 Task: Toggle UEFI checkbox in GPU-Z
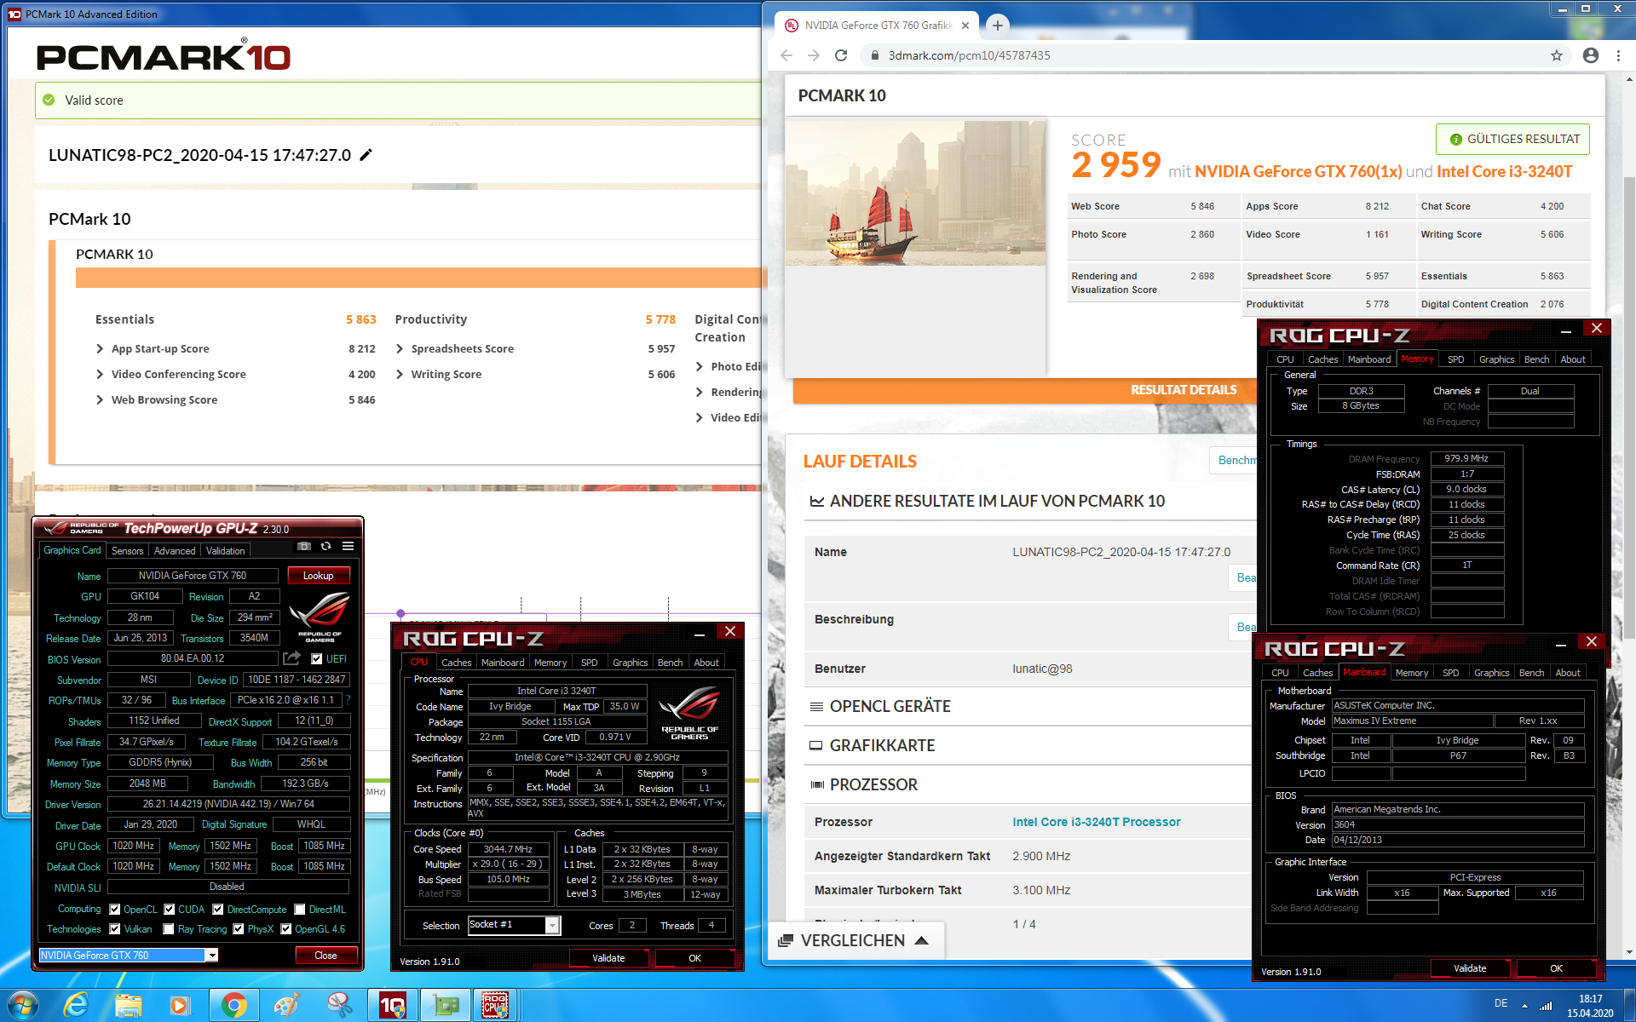(x=317, y=658)
